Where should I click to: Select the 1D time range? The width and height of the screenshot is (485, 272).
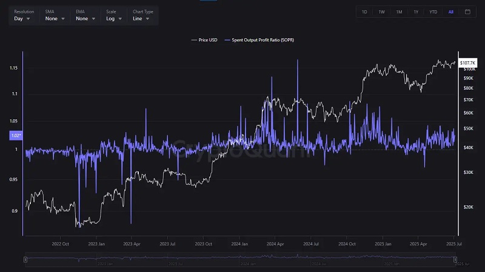pyautogui.click(x=364, y=12)
